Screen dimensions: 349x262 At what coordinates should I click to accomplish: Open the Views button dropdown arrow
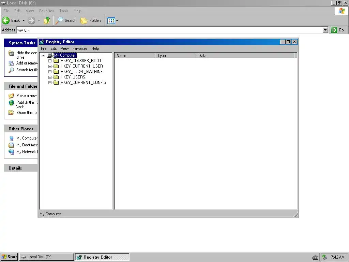117,20
